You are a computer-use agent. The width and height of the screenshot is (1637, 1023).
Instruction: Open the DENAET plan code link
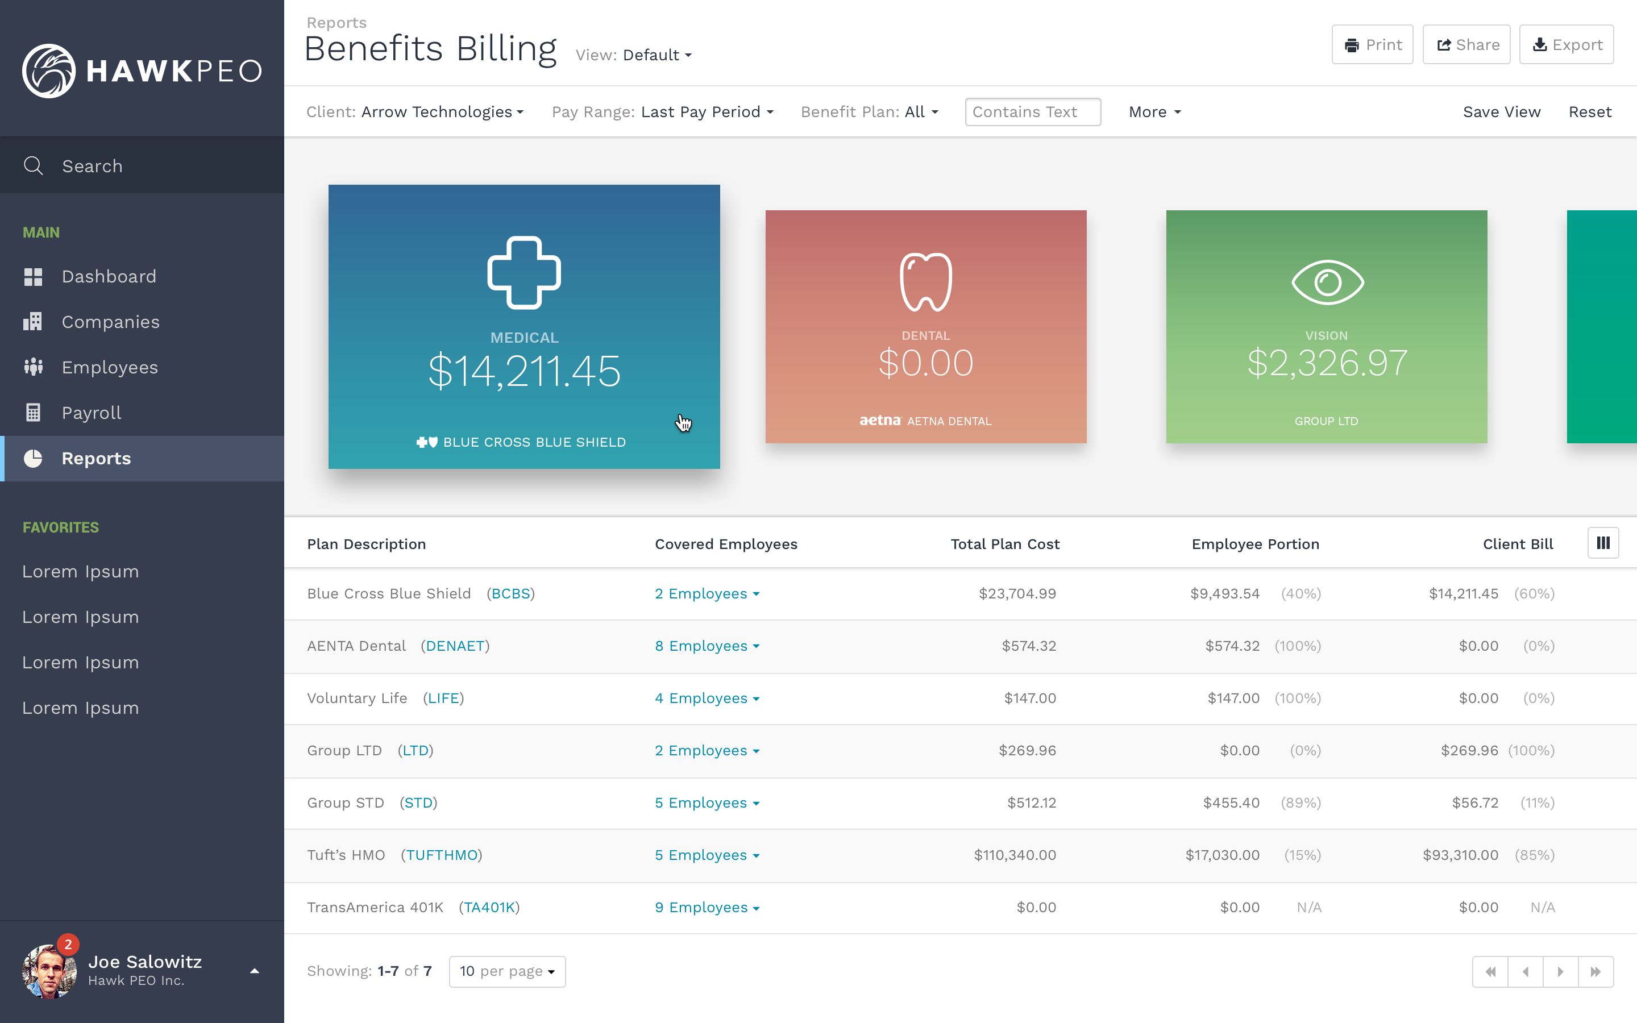pyautogui.click(x=455, y=646)
